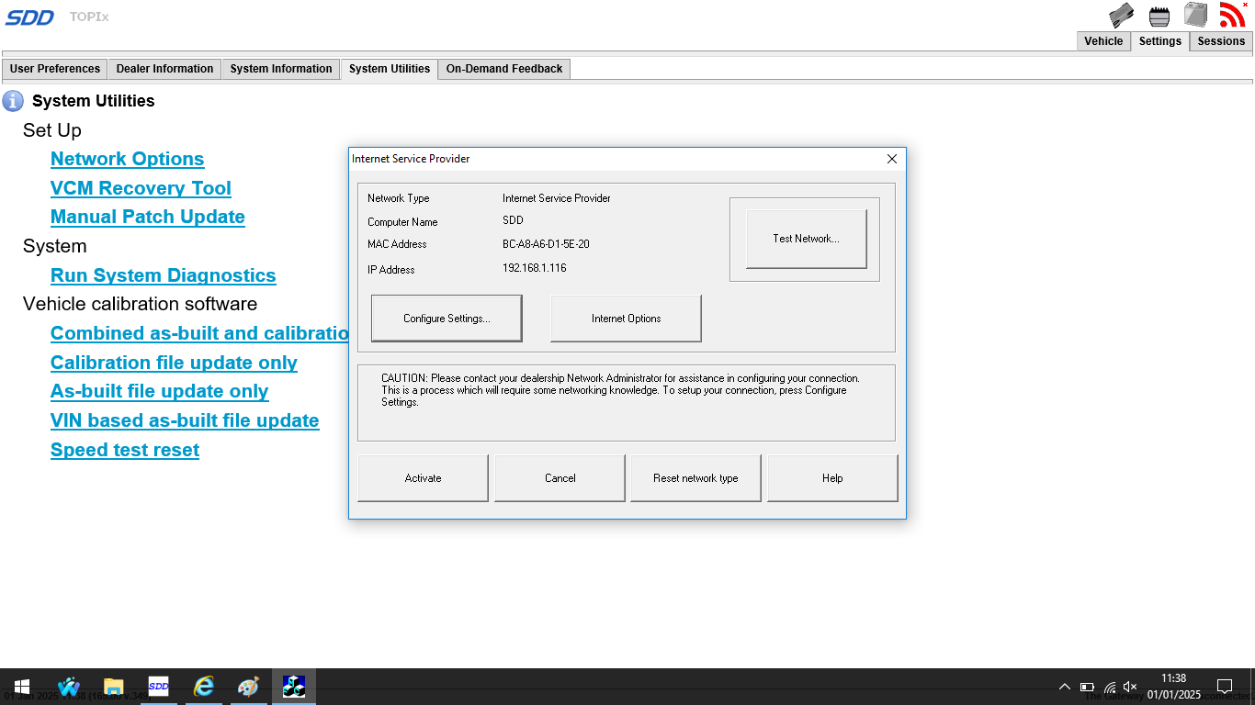The image size is (1255, 705).
Task: Launch Internet Explorer from the taskbar
Action: click(203, 687)
